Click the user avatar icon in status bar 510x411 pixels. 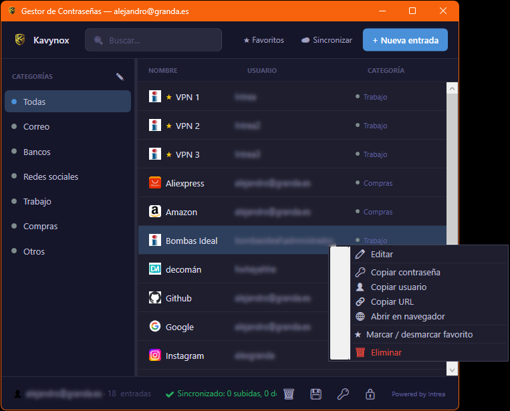18,394
